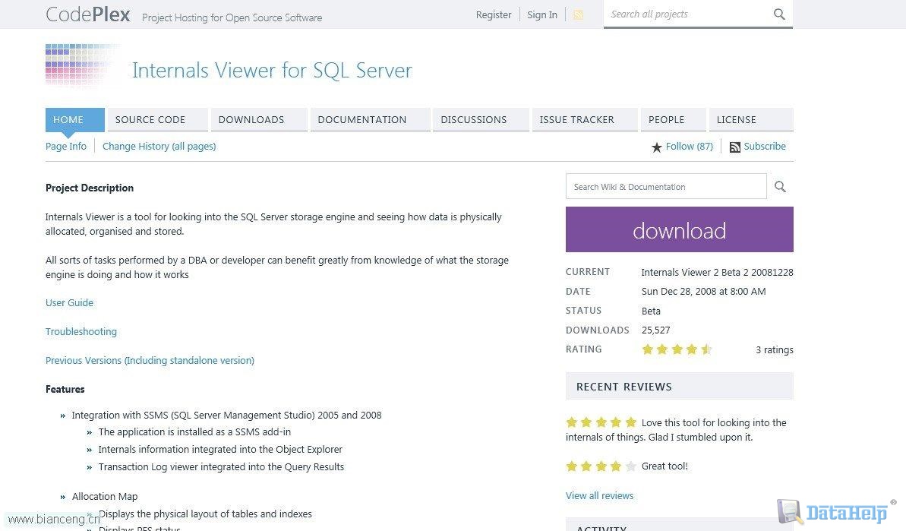Open the License tab
906x531 pixels.
coord(737,119)
